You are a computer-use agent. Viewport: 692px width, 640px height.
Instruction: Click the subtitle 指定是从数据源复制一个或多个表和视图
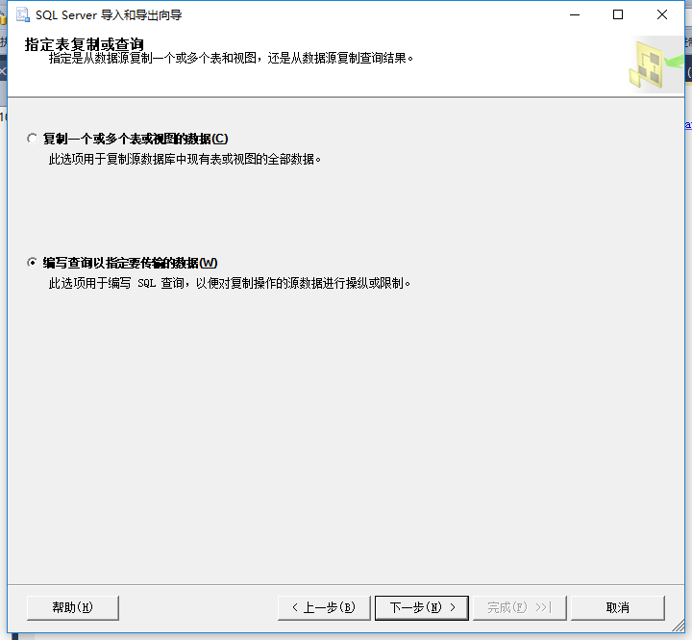(153, 58)
